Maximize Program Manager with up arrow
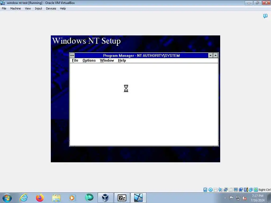This screenshot has width=271, height=203. click(x=215, y=56)
